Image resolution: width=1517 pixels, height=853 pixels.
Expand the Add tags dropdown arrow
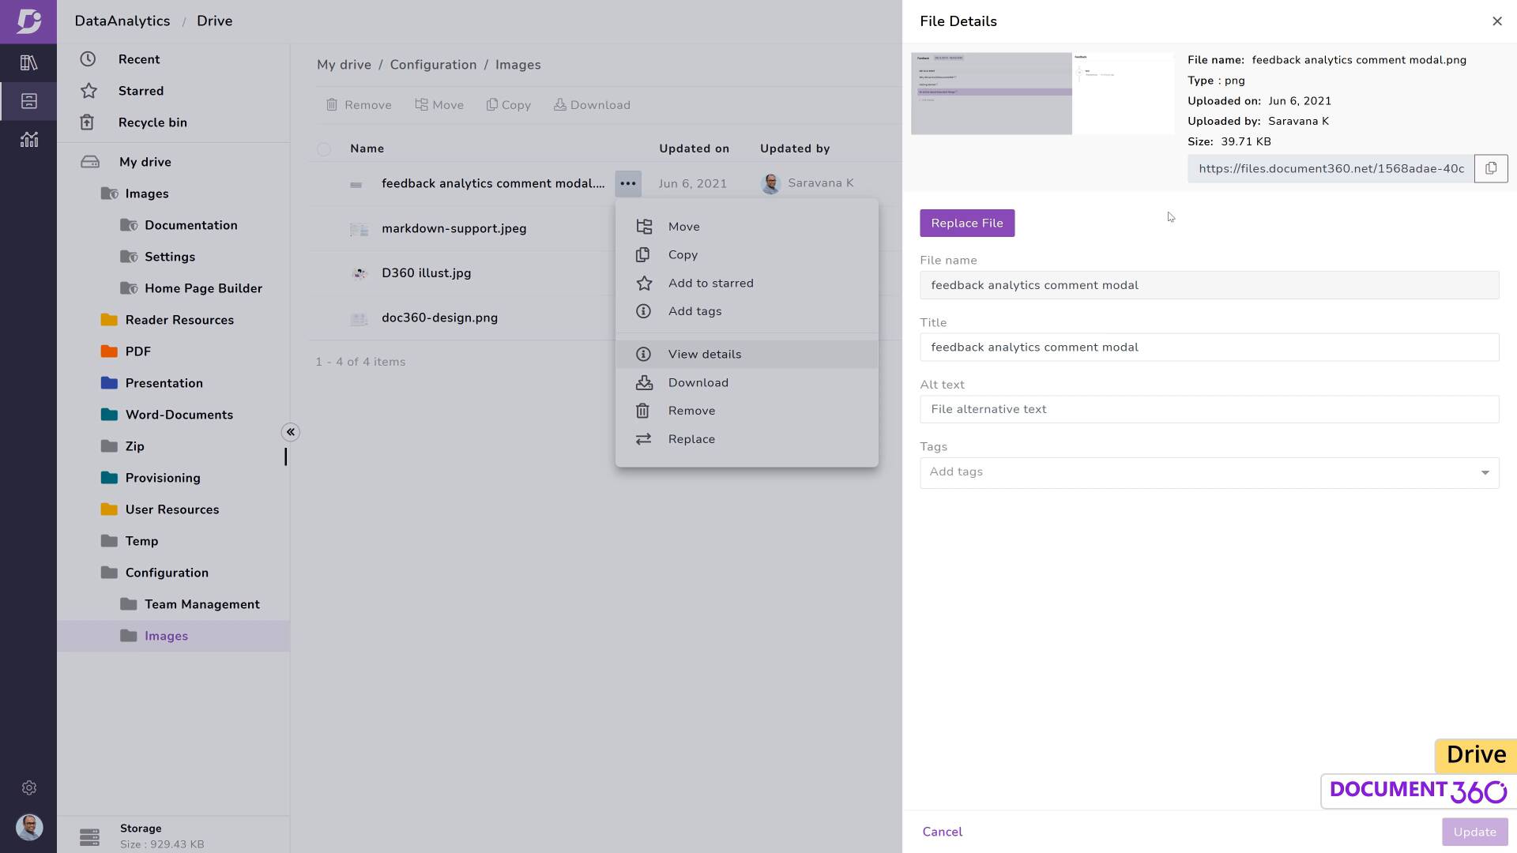[1485, 472]
